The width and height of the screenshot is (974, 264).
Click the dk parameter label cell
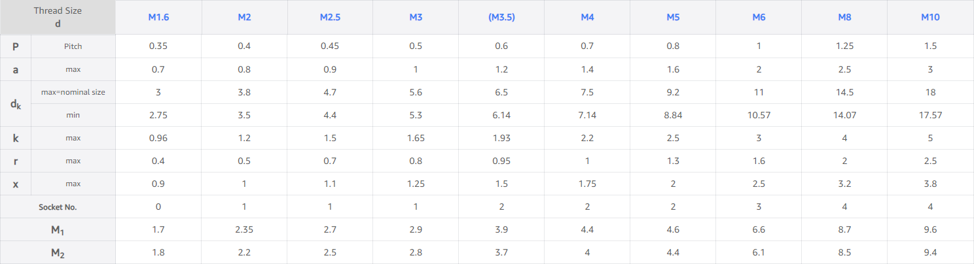click(16, 103)
